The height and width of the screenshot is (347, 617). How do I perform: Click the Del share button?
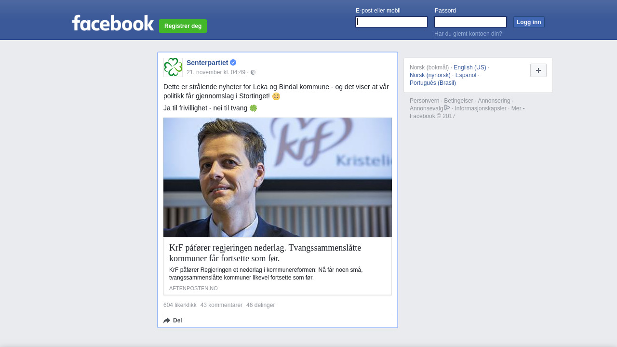click(173, 320)
